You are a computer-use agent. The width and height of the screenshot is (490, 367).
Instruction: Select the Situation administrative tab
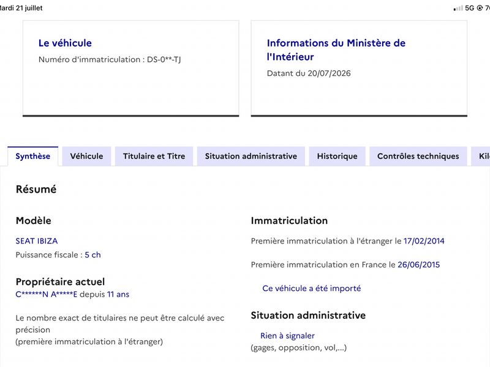(251, 156)
